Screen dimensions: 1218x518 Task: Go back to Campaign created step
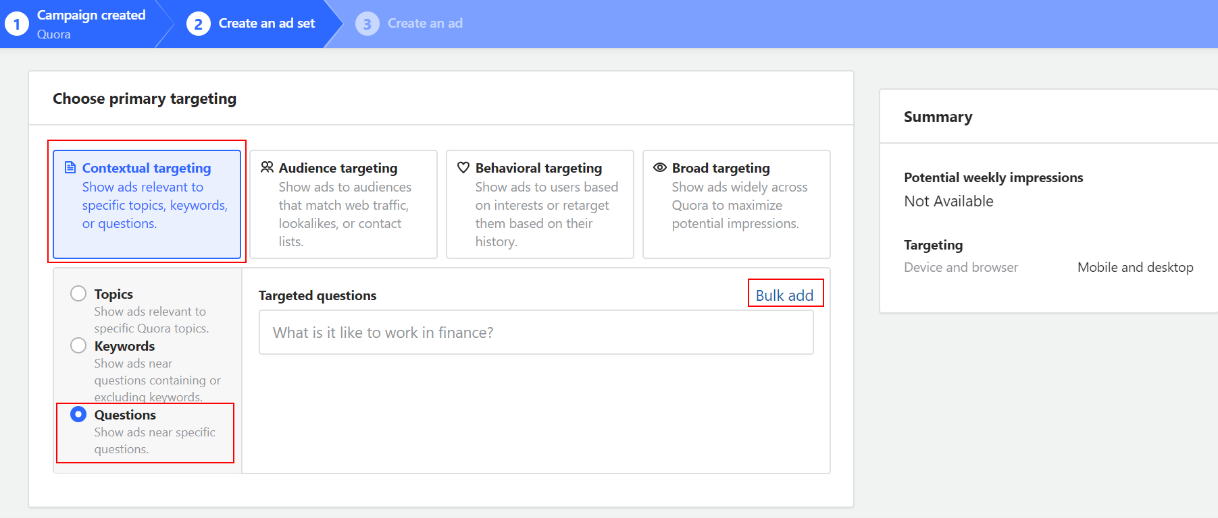(91, 16)
